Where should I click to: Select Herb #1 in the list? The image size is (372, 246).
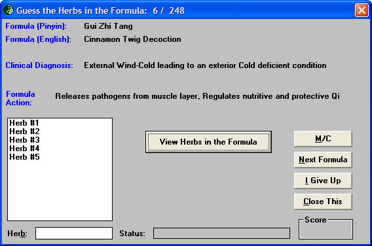point(24,123)
